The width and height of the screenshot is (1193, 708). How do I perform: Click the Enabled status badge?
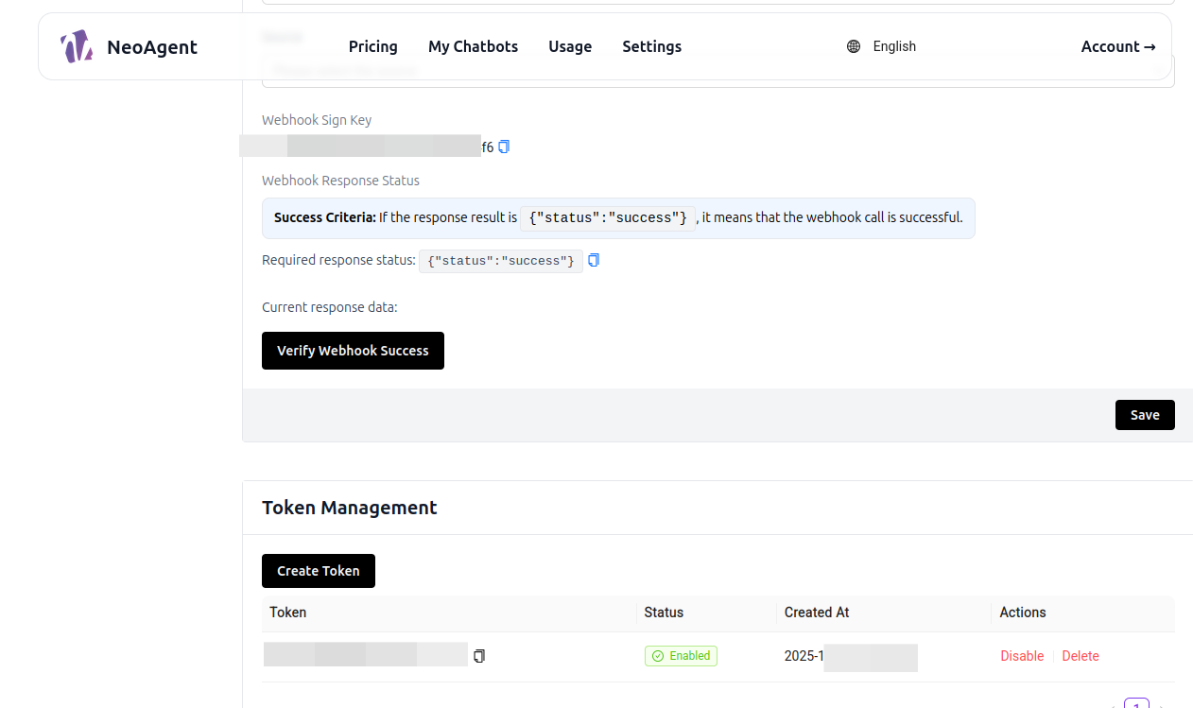[x=681, y=656]
